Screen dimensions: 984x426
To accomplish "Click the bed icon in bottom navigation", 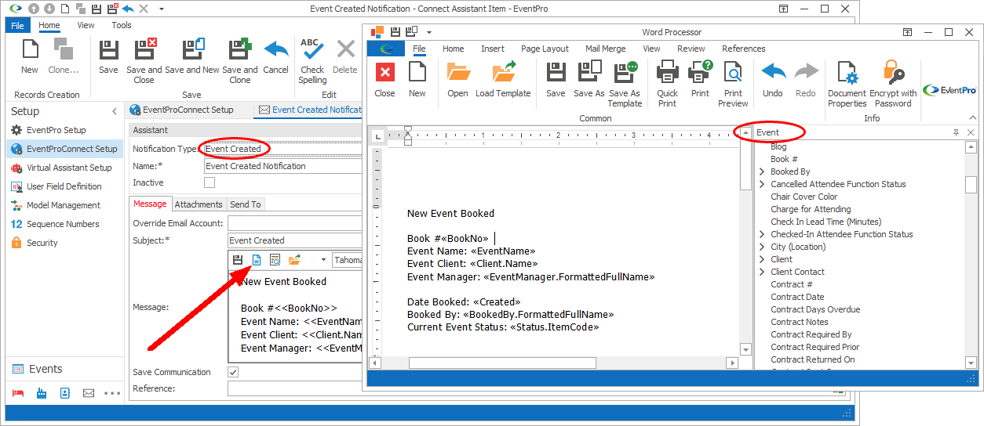I will 17,393.
